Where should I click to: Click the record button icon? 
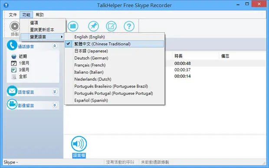click(15, 26)
